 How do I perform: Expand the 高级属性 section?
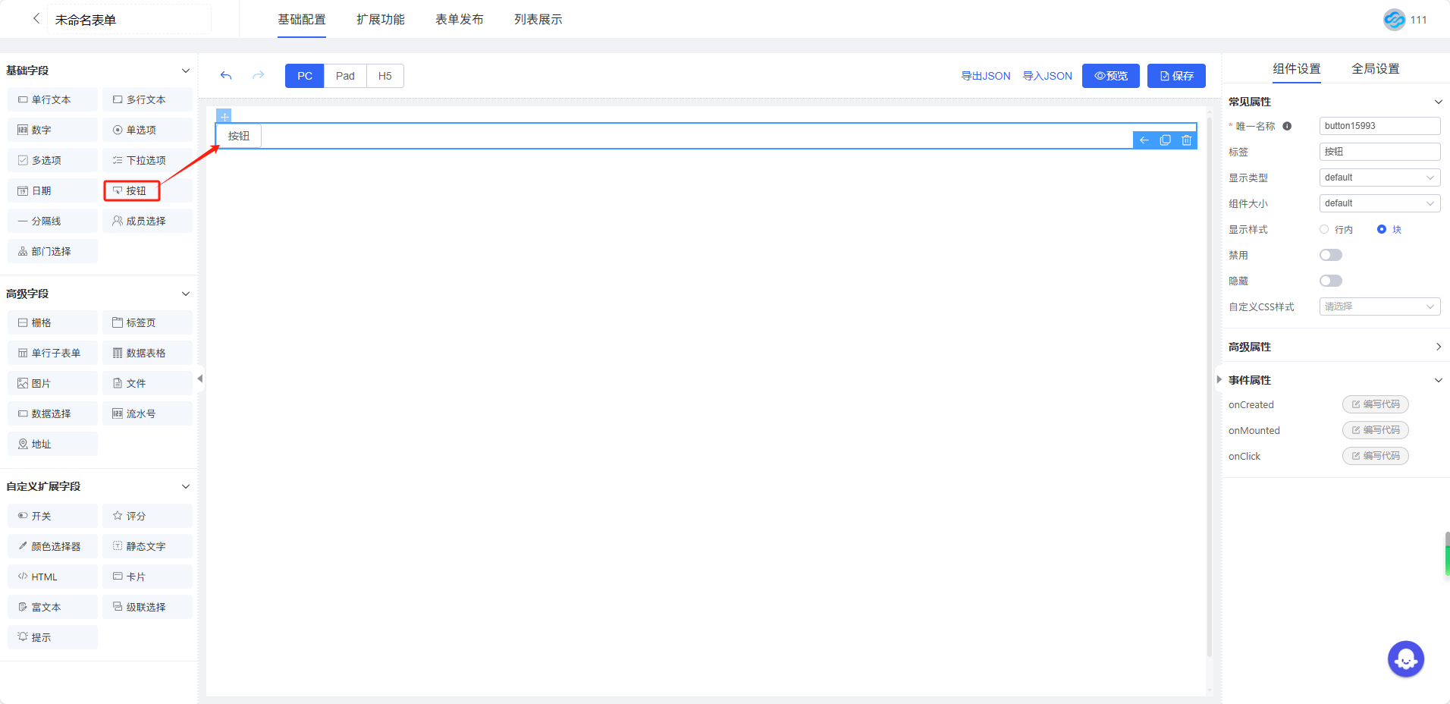point(1335,347)
